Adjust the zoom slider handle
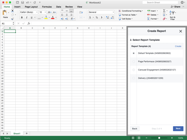 159,138
